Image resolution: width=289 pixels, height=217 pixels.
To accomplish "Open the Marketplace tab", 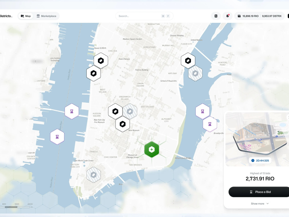I will tap(47, 16).
